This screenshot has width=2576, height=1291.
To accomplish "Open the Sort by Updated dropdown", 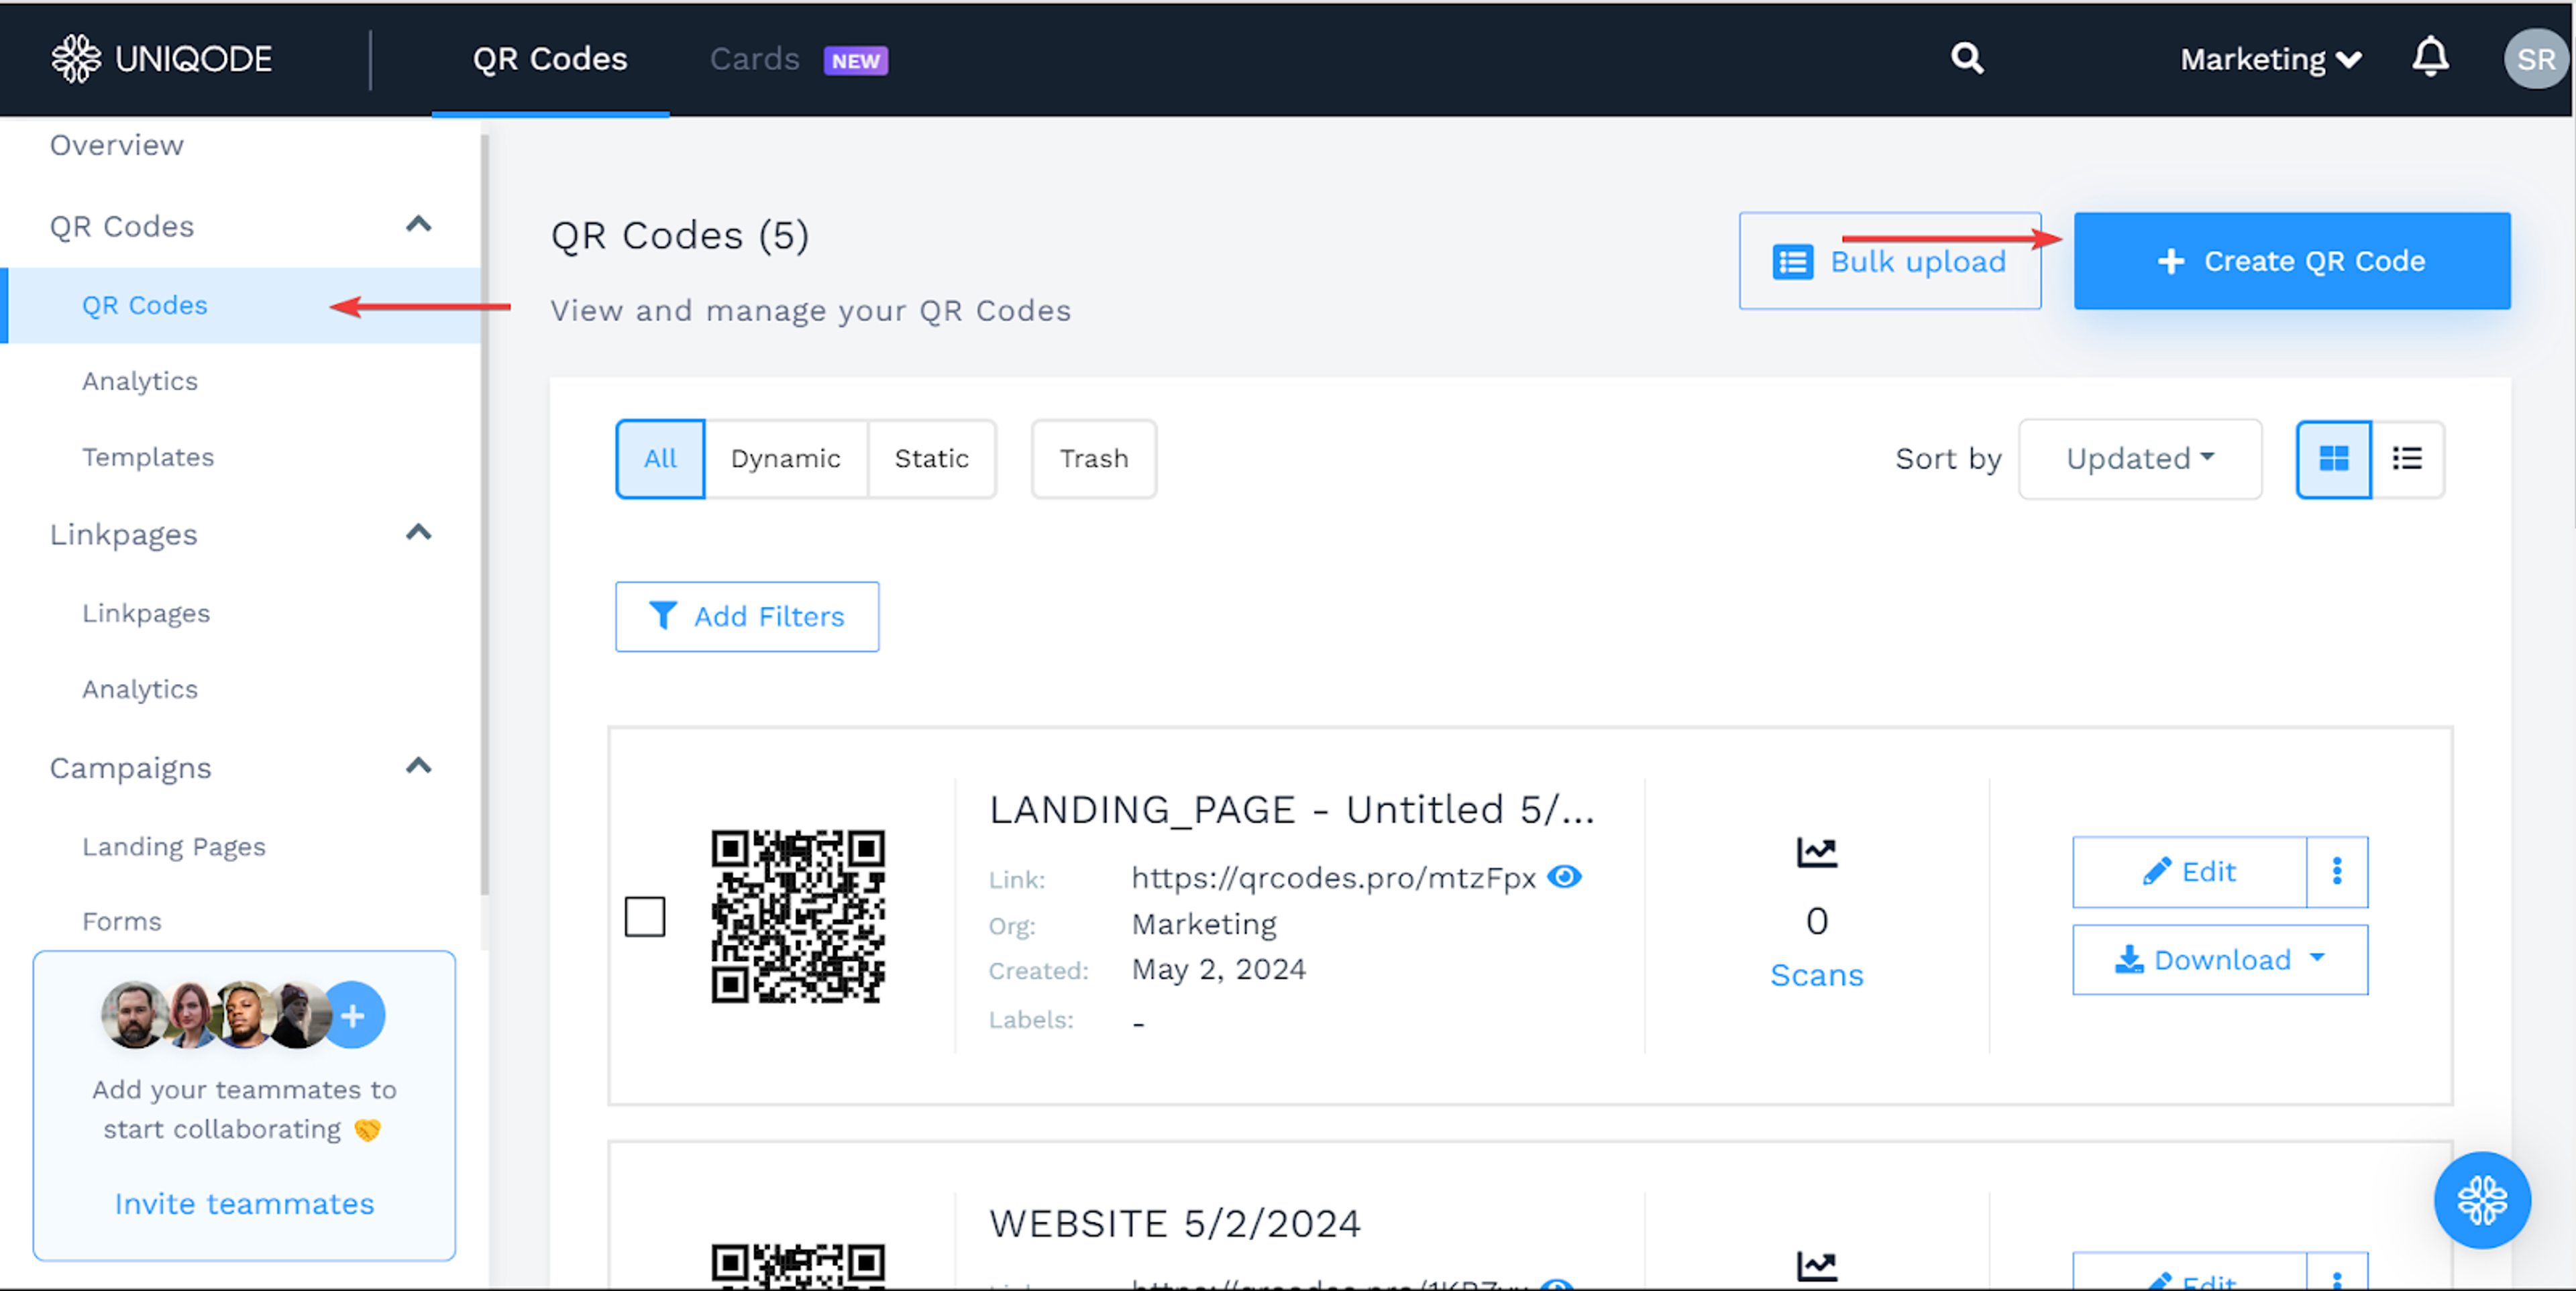I will tap(2139, 459).
